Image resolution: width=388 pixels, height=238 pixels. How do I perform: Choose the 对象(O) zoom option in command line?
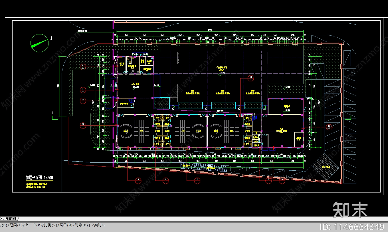pyautogui.click(x=81, y=225)
